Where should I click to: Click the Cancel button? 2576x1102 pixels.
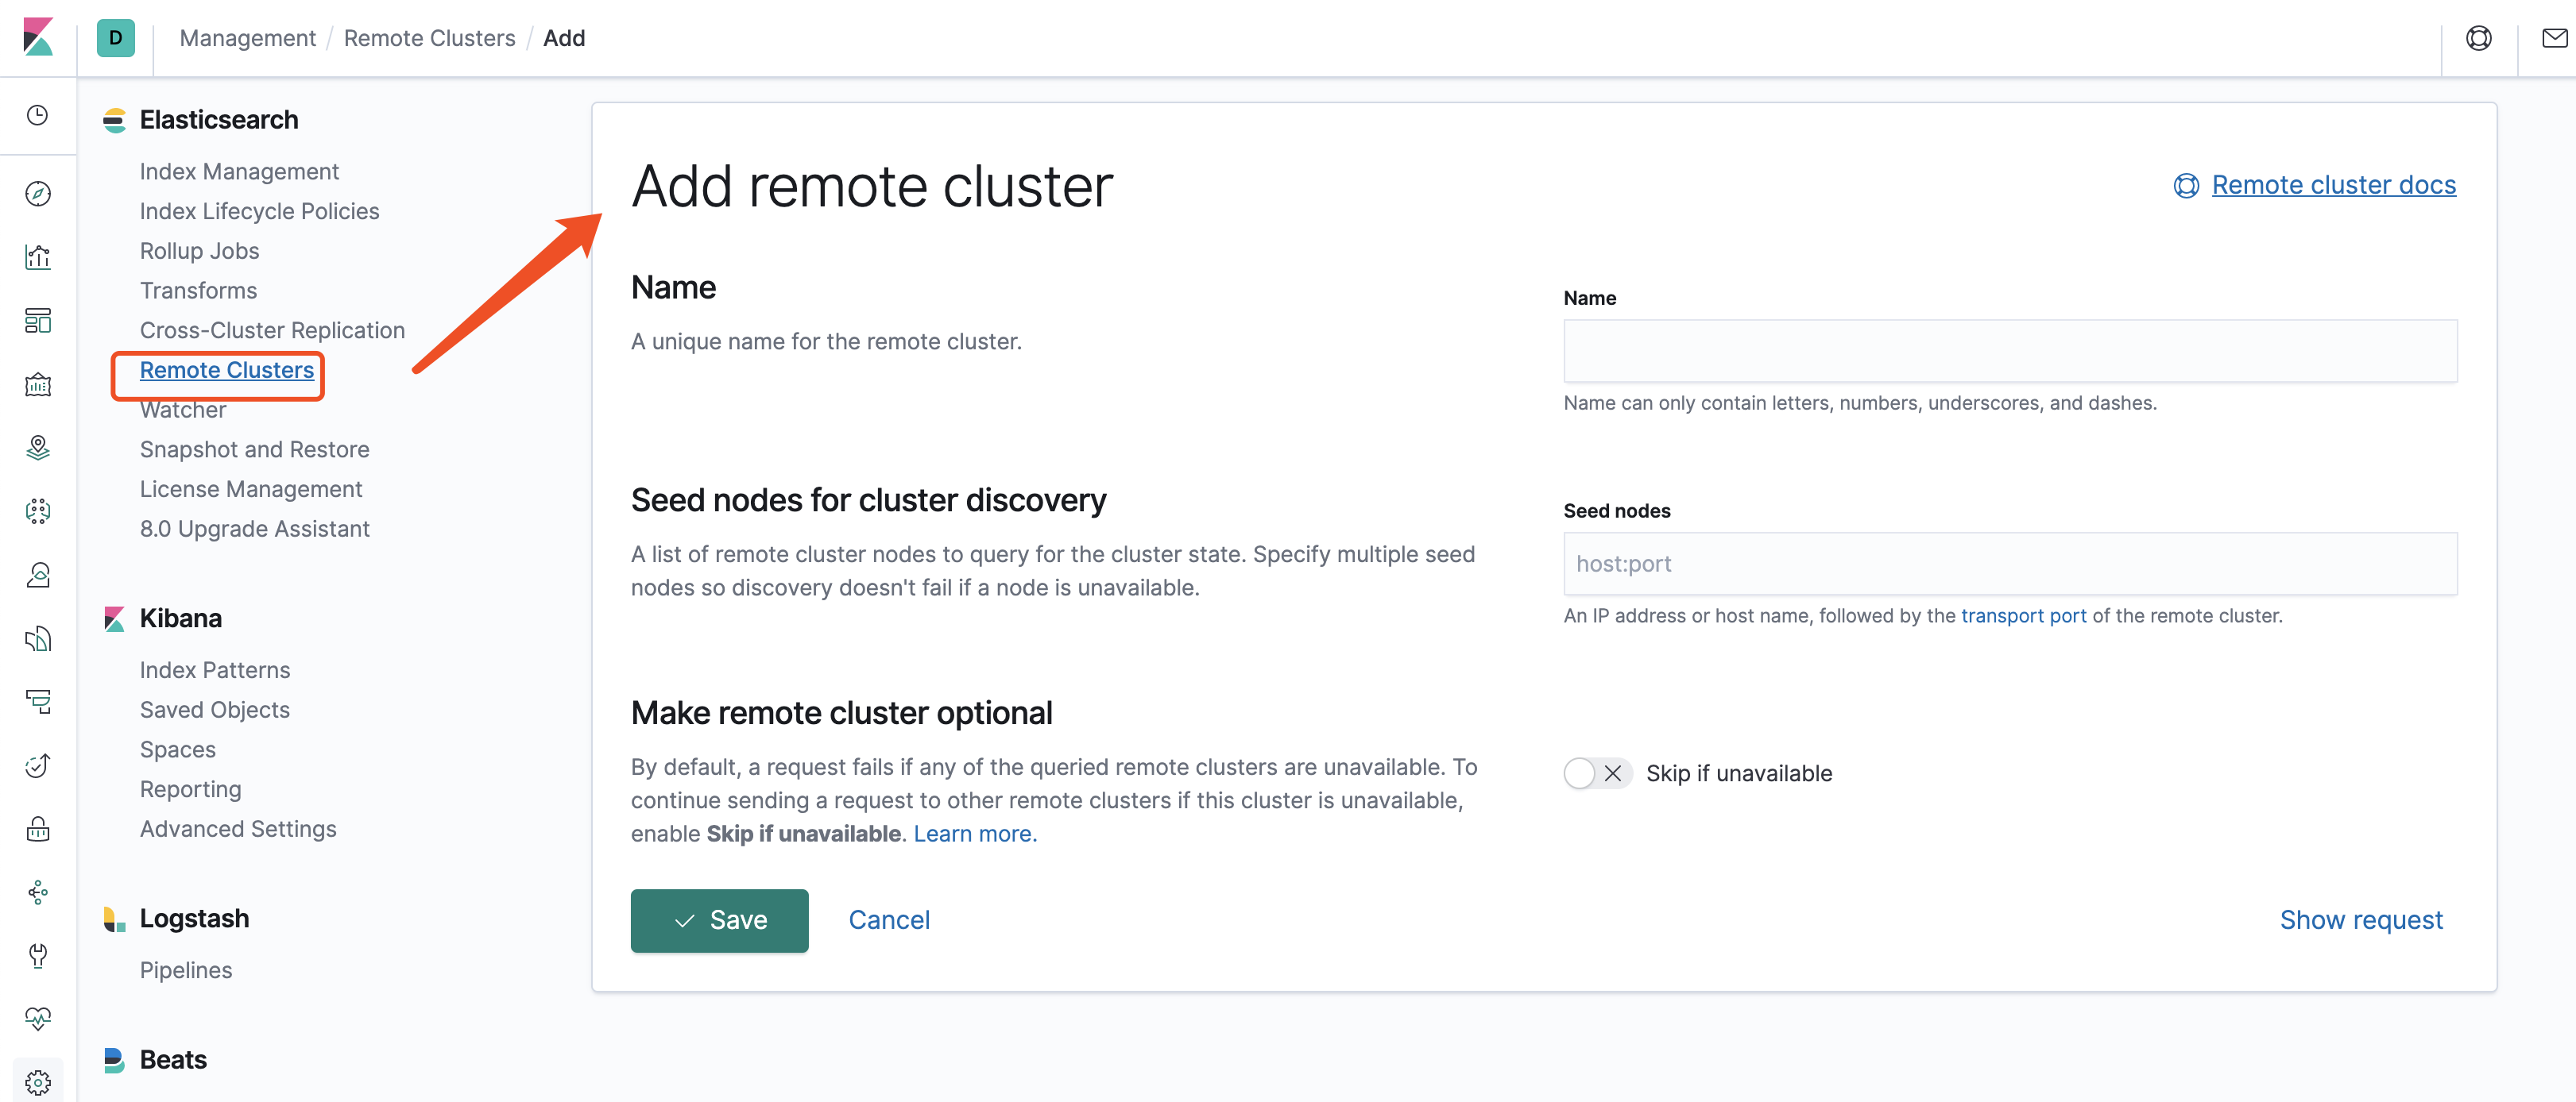click(889, 920)
